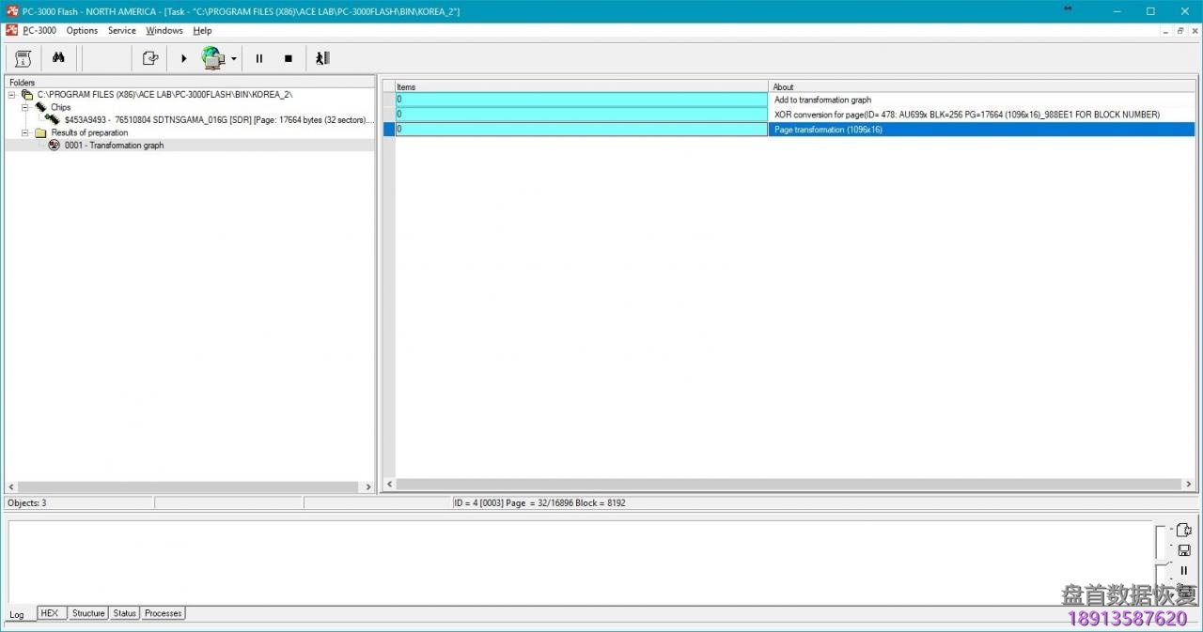Click the clear log icon in log panel
Screen dimensions: 1203x632
point(1184,531)
